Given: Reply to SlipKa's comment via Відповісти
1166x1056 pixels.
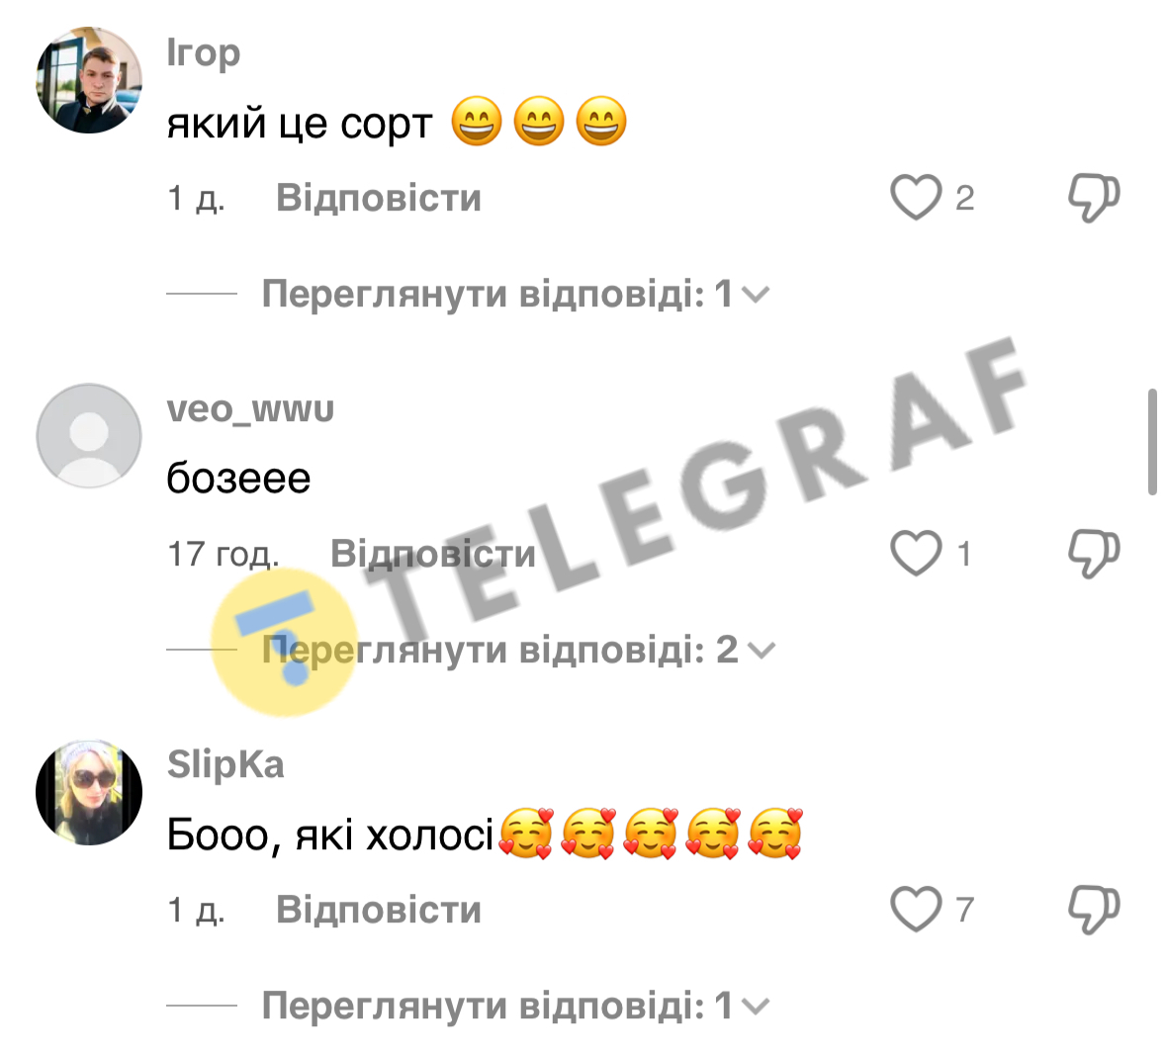Looking at the screenshot, I should pyautogui.click(x=379, y=910).
